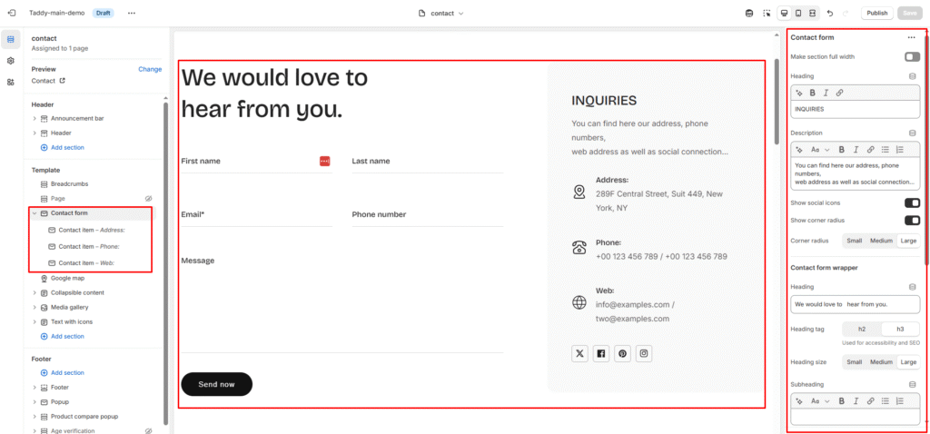930x434 pixels.
Task: Unhide the Page section via eye icon
Action: pyautogui.click(x=148, y=198)
